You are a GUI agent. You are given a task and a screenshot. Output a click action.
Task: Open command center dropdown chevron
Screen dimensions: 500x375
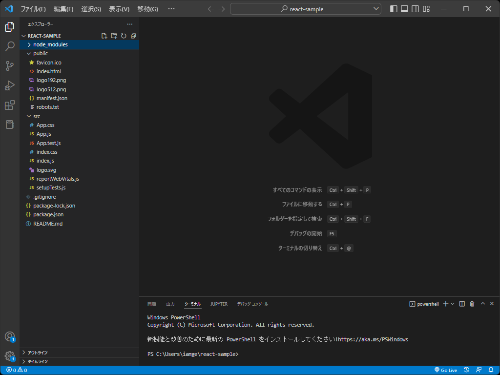click(x=376, y=9)
